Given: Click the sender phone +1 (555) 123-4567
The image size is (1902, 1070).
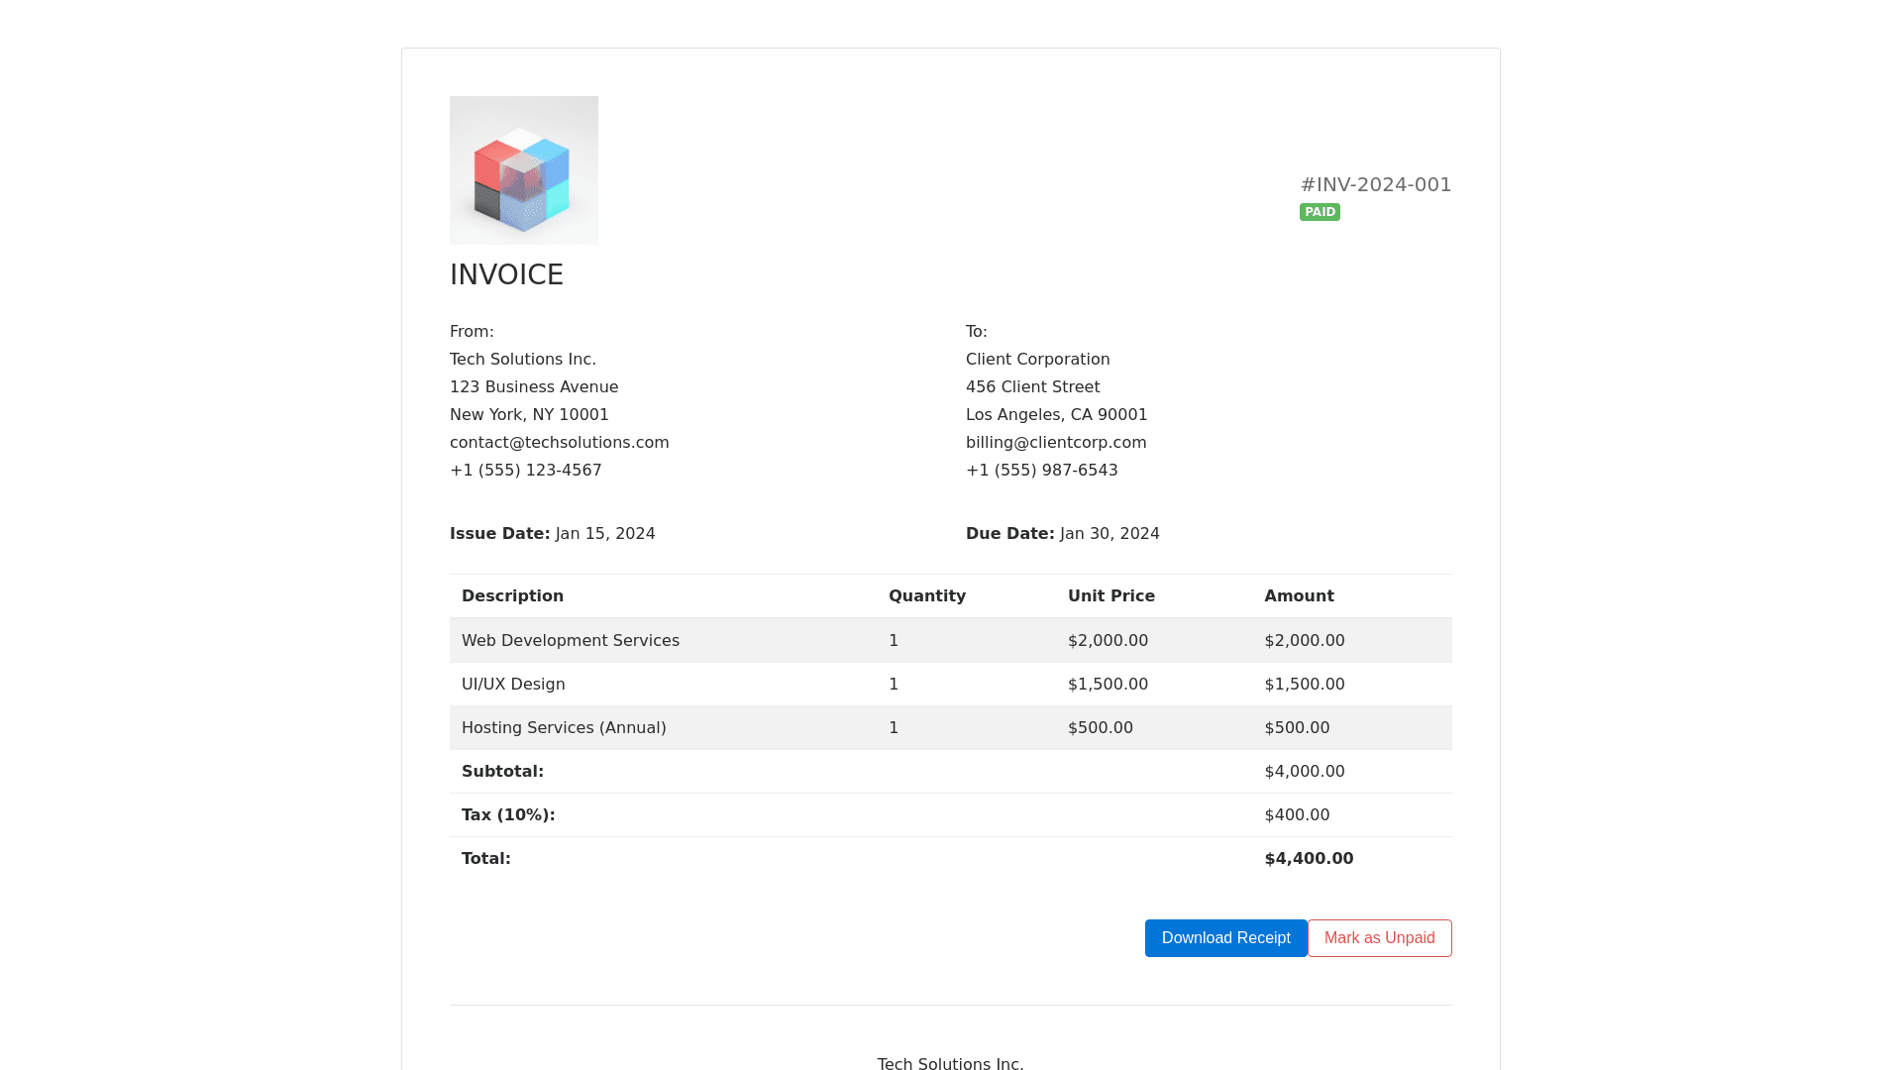Looking at the screenshot, I should 525,471.
